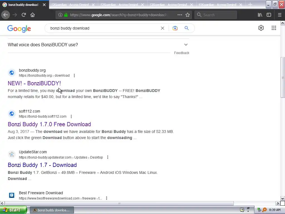Open the Firefox hamburger menu
Viewport: 285px width, 214px height.
pos(279,15)
